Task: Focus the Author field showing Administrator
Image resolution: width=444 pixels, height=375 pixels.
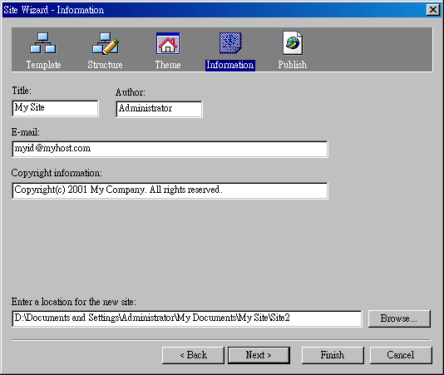Action: [x=159, y=109]
